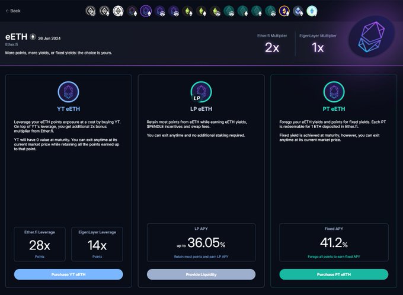Image resolution: width=403 pixels, height=295 pixels.
Task: Click the EigenLayer Leverage 14x box
Action: (97, 244)
